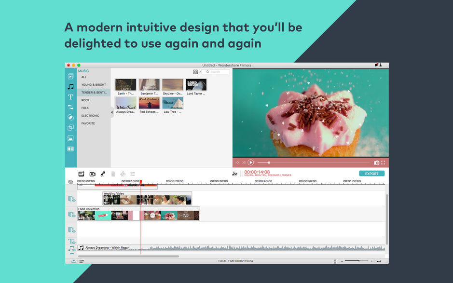Open the Media library sidebar icon
The width and height of the screenshot is (453, 283).
(70, 77)
